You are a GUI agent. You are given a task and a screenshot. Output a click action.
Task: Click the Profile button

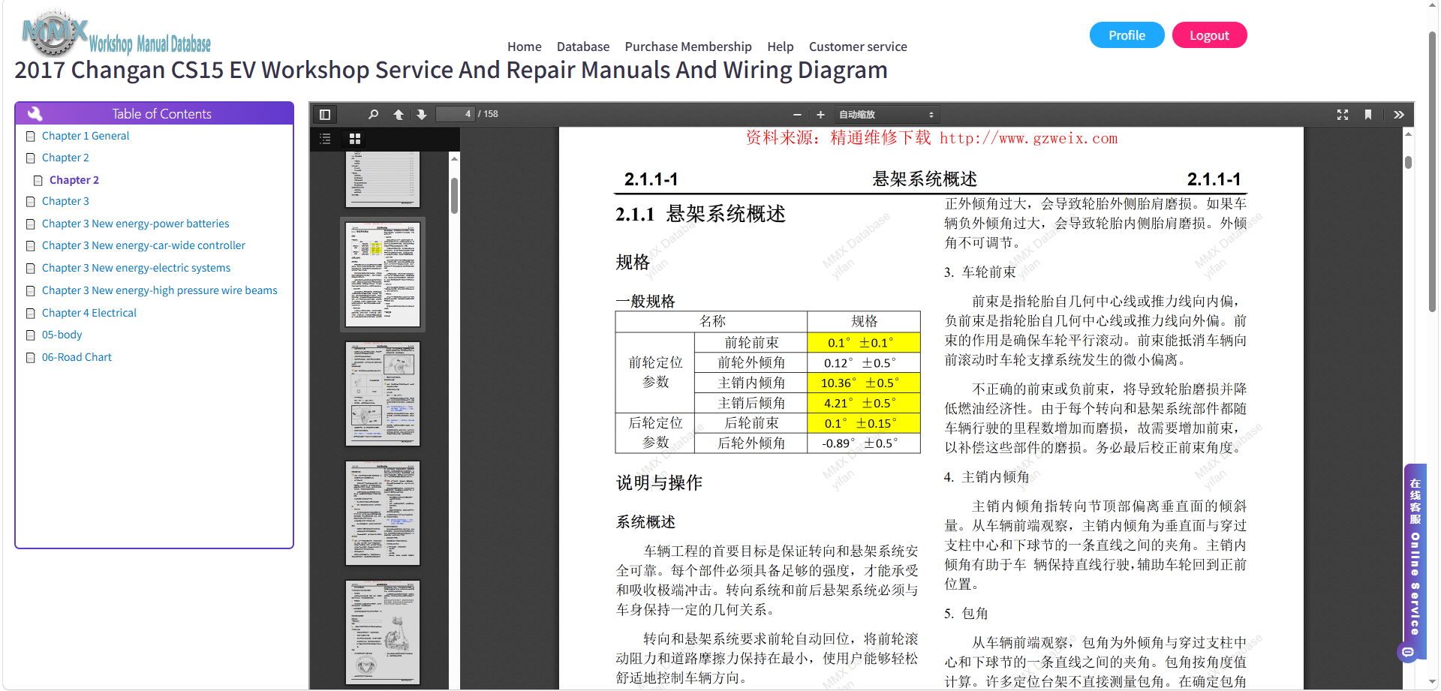pos(1127,35)
